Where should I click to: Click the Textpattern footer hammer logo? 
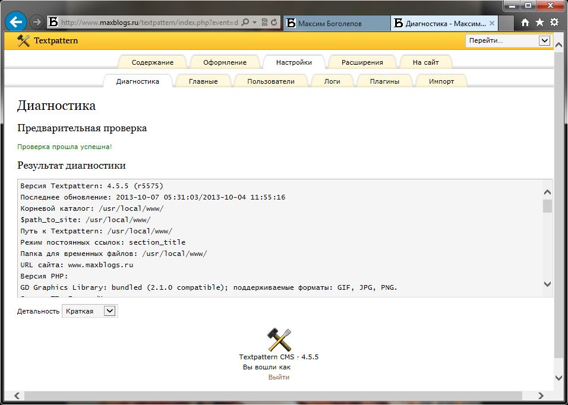click(279, 339)
